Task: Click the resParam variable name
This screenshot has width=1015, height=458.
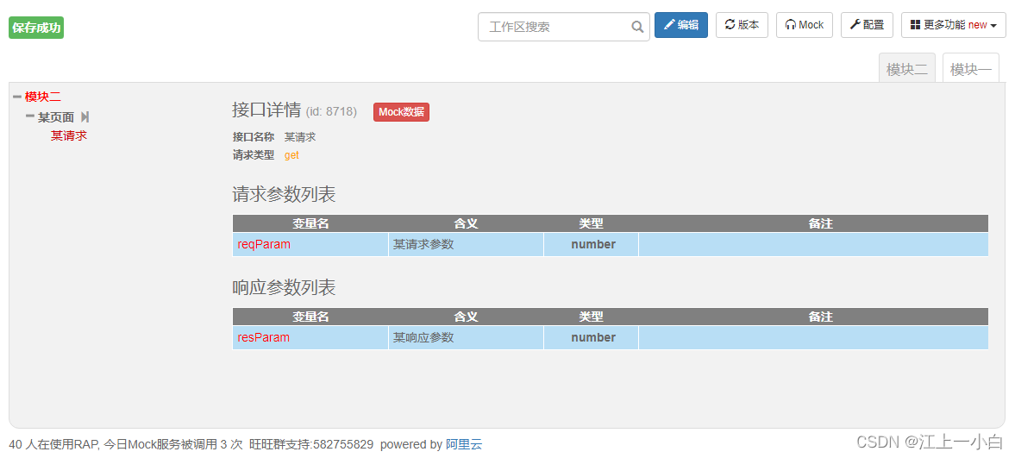Action: click(x=264, y=337)
